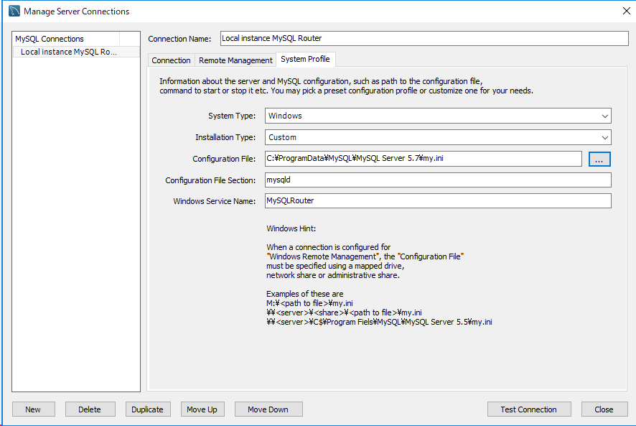Run Test Connection

point(529,409)
